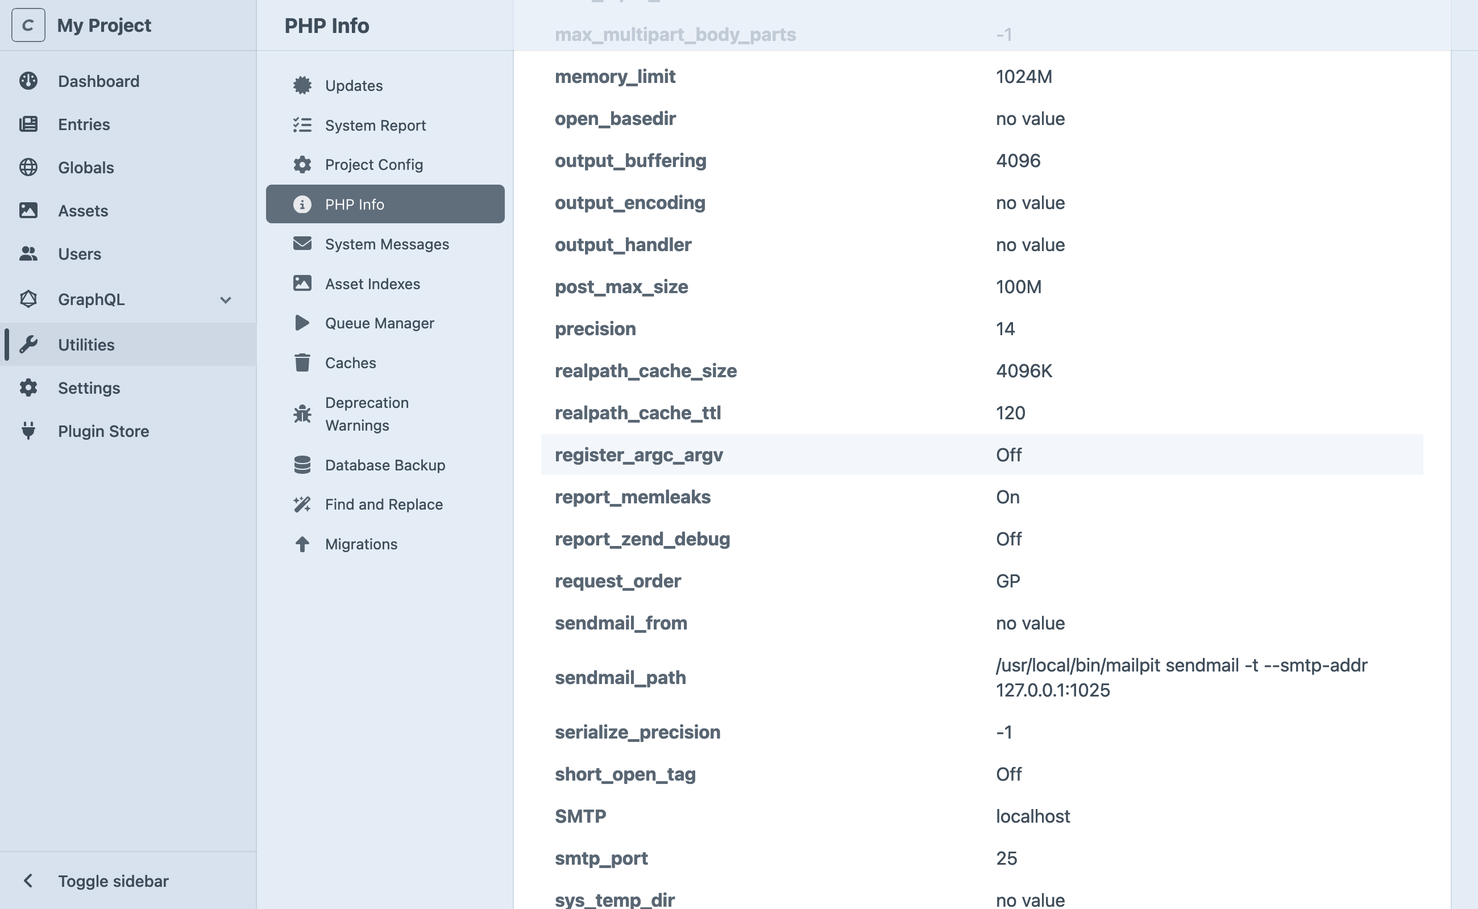The height and width of the screenshot is (909, 1478).
Task: Click the sendmail_path value text
Action: point(1181,678)
